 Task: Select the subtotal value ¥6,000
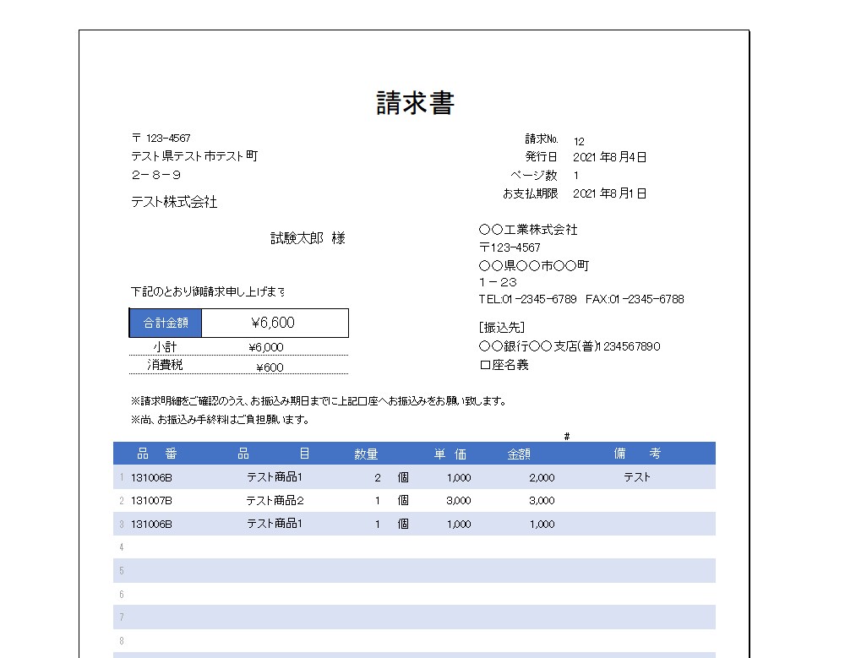click(x=266, y=348)
